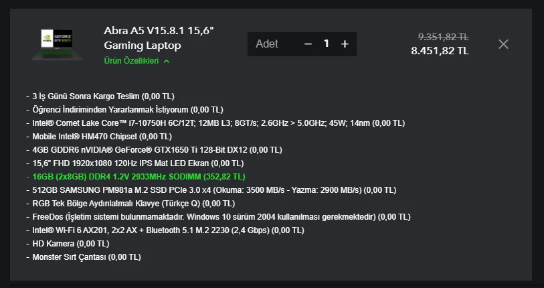Decrease quantity with the minus button

click(x=308, y=44)
